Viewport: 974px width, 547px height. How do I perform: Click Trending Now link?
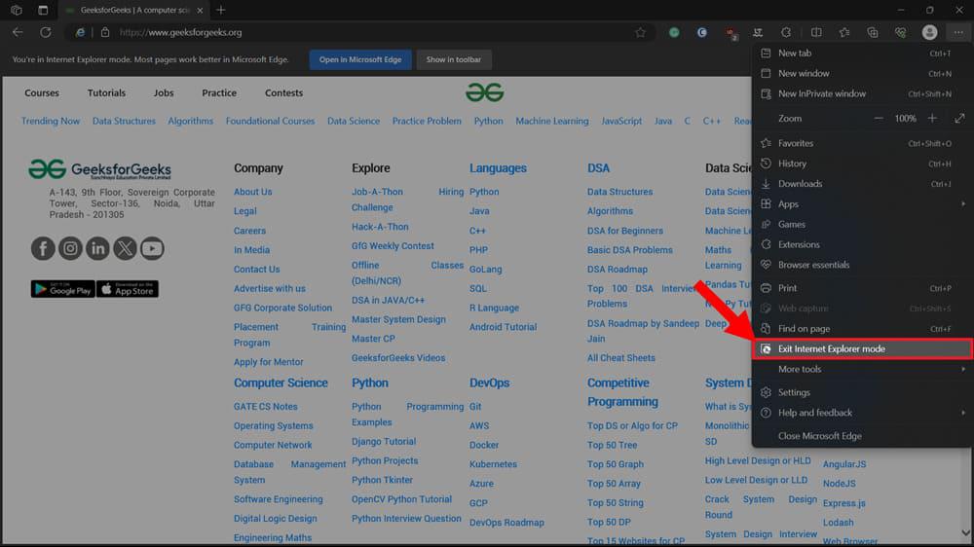[x=51, y=121]
